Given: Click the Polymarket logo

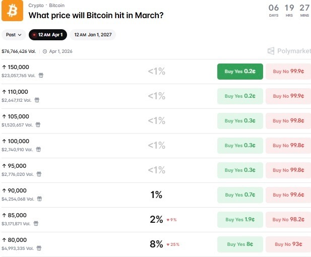Looking at the screenshot, I should point(287,51).
